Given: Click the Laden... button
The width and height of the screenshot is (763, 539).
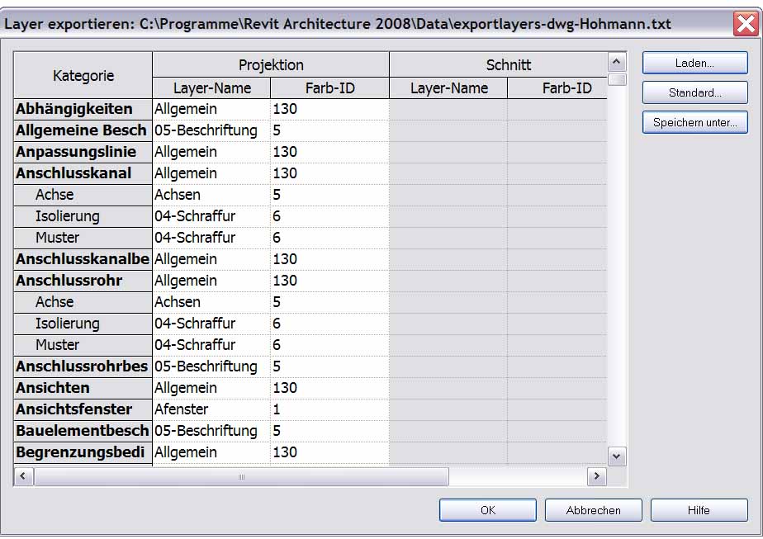Looking at the screenshot, I should (x=694, y=64).
